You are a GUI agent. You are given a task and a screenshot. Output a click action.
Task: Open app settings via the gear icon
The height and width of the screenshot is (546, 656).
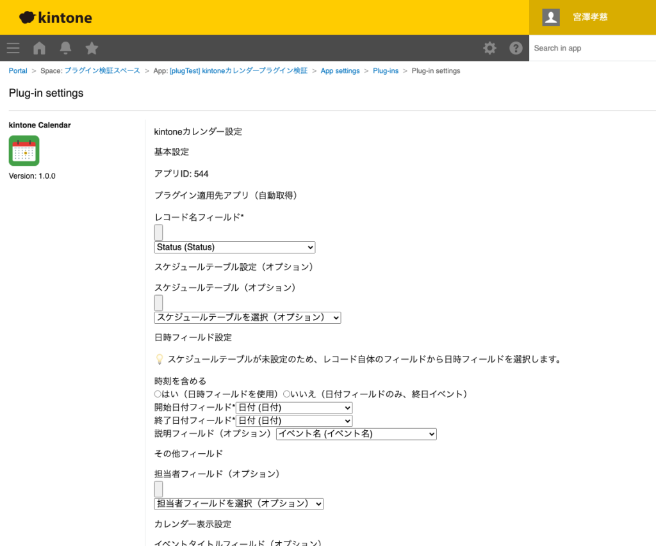(x=489, y=48)
